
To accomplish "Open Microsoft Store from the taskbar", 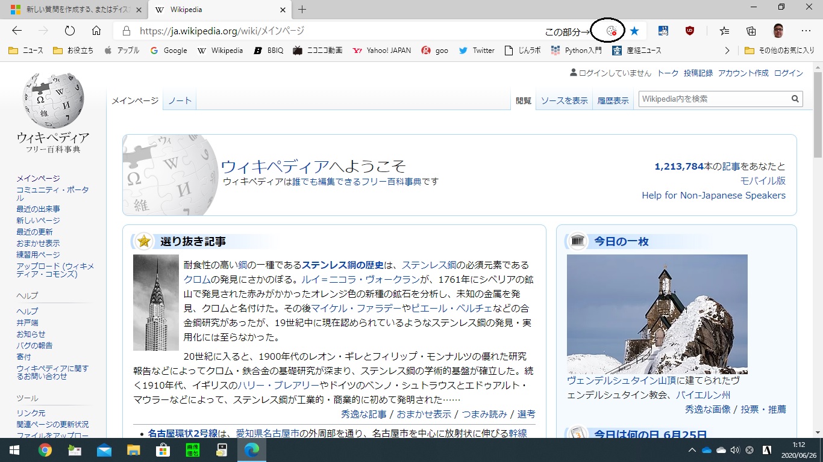I will (x=163, y=450).
